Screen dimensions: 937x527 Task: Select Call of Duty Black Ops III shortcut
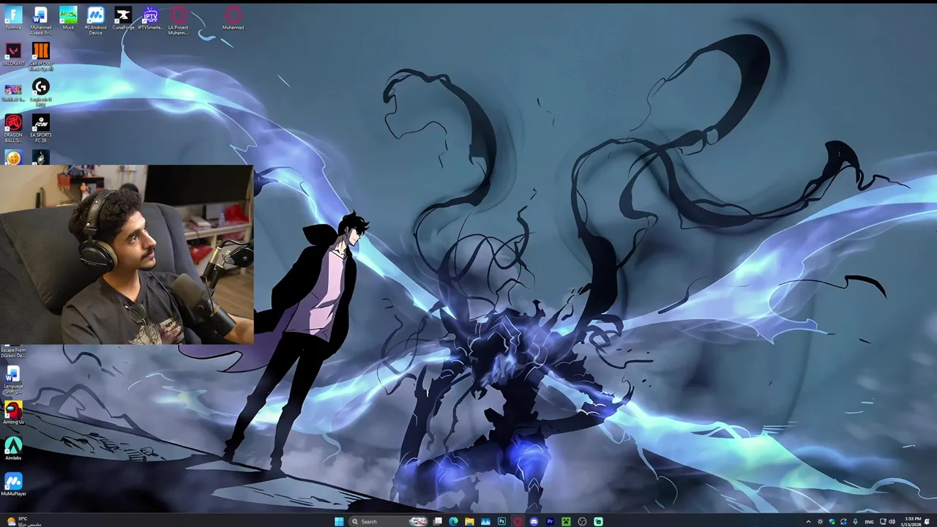tap(41, 56)
